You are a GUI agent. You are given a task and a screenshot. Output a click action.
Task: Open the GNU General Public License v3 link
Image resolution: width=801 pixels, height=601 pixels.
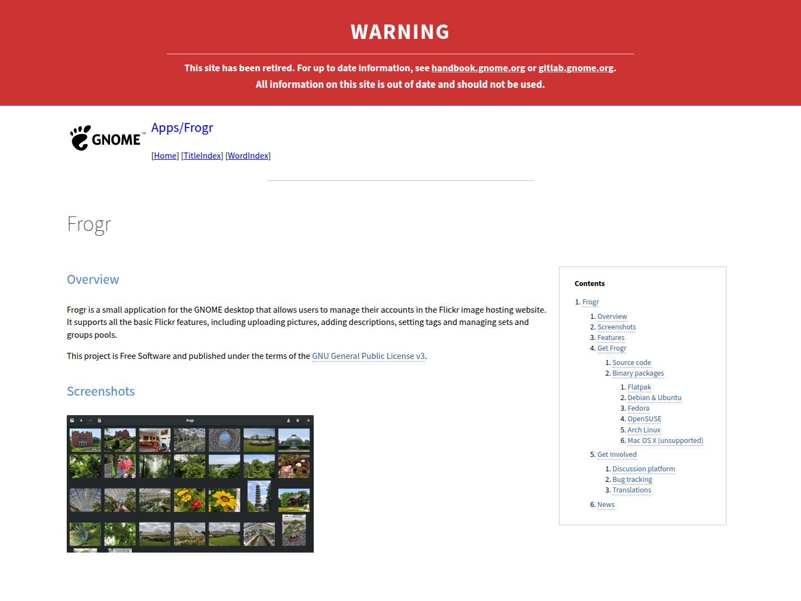(x=368, y=356)
